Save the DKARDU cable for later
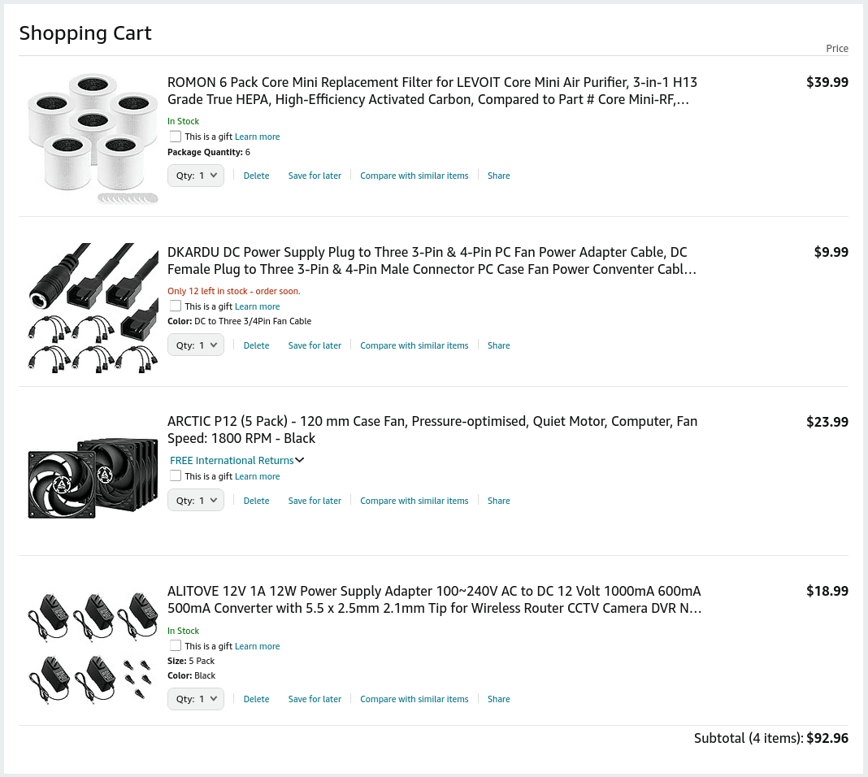The image size is (868, 777). [x=315, y=345]
